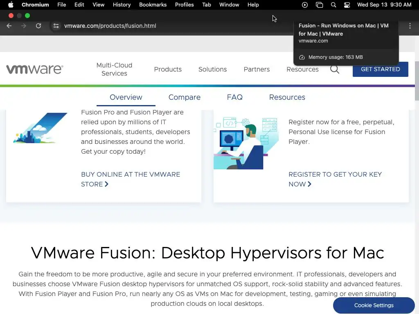The width and height of the screenshot is (419, 314).
Task: Click the date and time in menu bar
Action: tap(384, 5)
